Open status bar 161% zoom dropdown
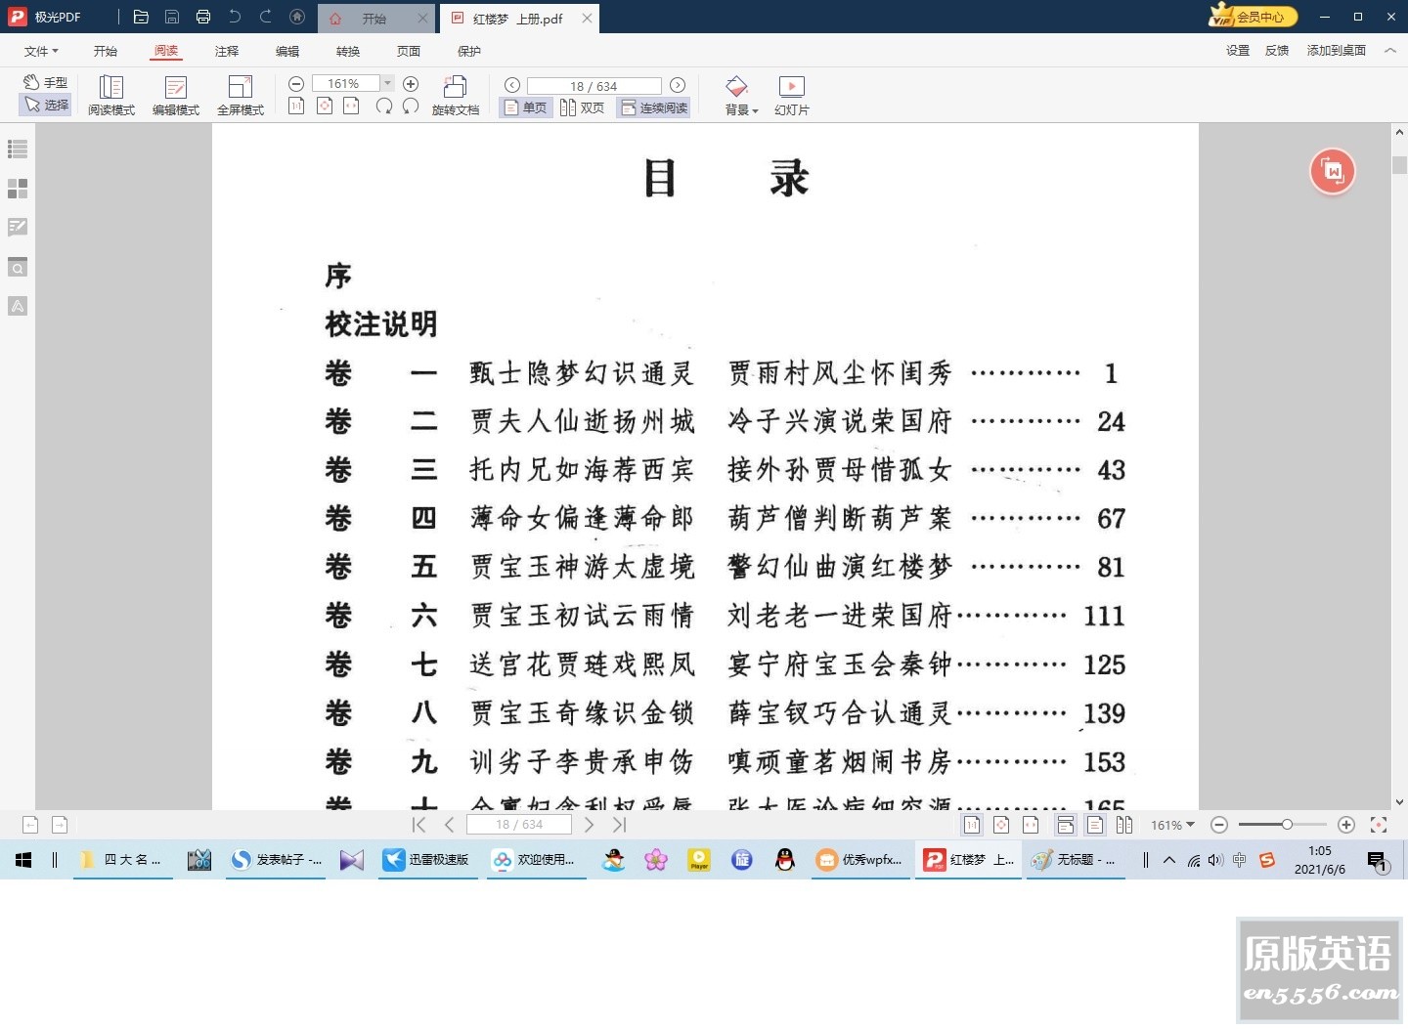Viewport: 1408px width, 1029px height. pos(1172,825)
